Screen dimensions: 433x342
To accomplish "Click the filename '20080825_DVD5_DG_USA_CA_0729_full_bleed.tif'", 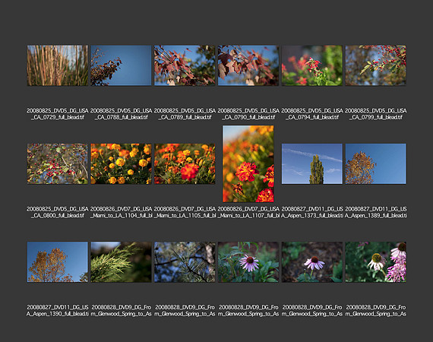I will click(58, 114).
